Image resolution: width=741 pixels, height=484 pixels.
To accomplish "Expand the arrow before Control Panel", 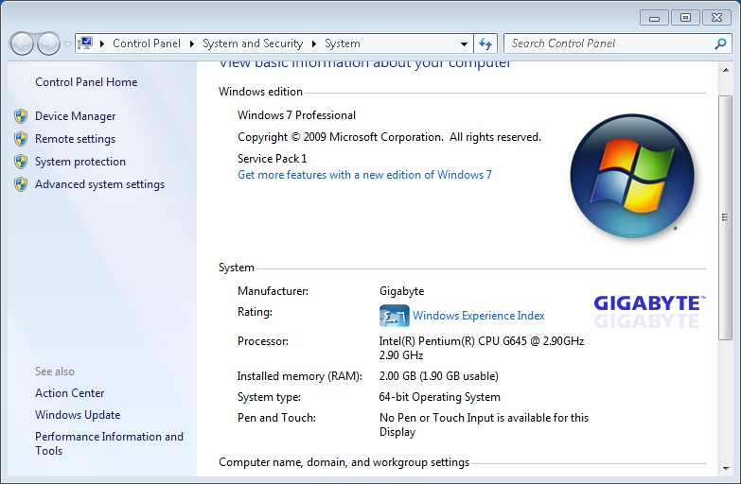I will (101, 43).
